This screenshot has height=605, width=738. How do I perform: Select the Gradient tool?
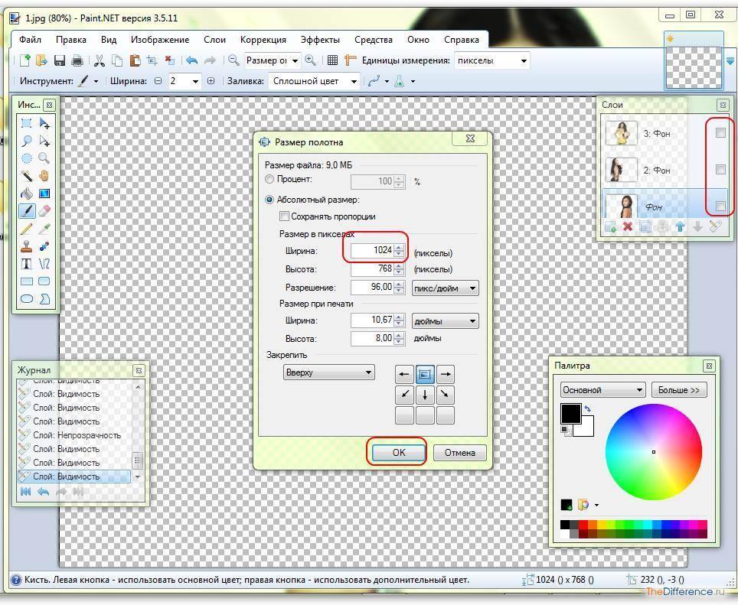(x=44, y=194)
